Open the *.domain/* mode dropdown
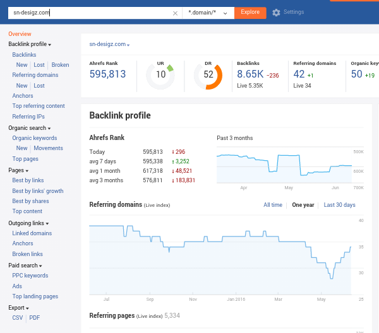Viewport: 379px width, 333px height. pos(208,13)
